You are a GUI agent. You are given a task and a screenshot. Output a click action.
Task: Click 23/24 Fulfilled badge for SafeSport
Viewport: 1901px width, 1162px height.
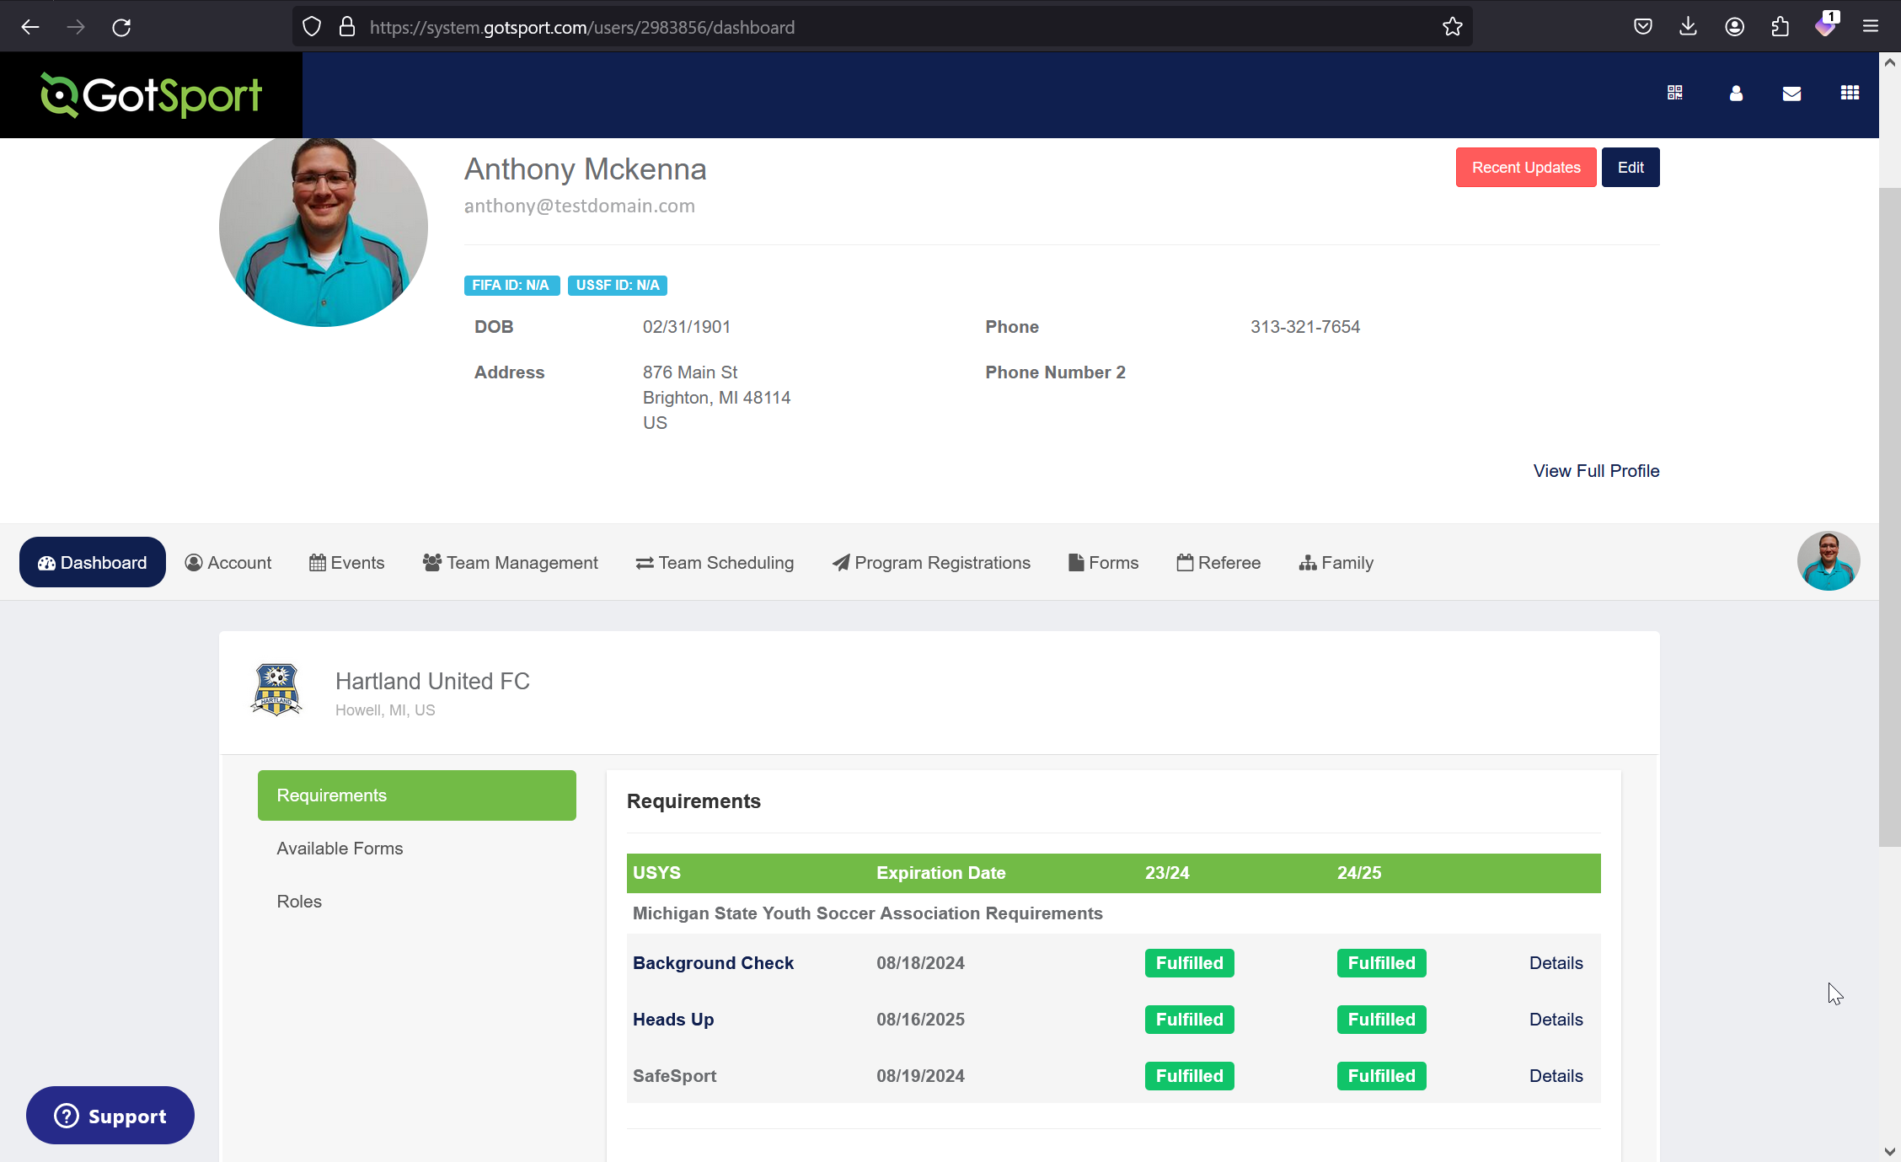click(x=1190, y=1076)
